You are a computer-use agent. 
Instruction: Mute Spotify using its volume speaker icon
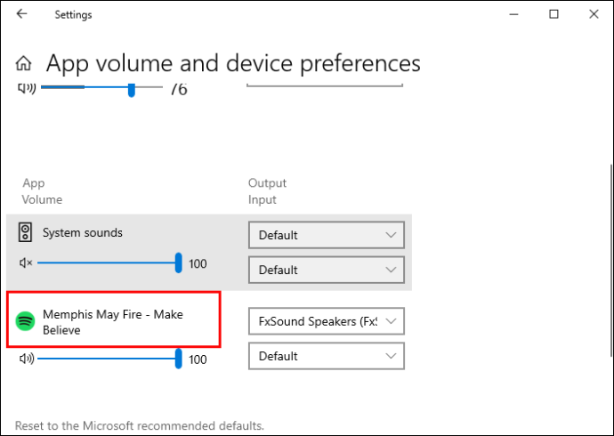(x=27, y=358)
